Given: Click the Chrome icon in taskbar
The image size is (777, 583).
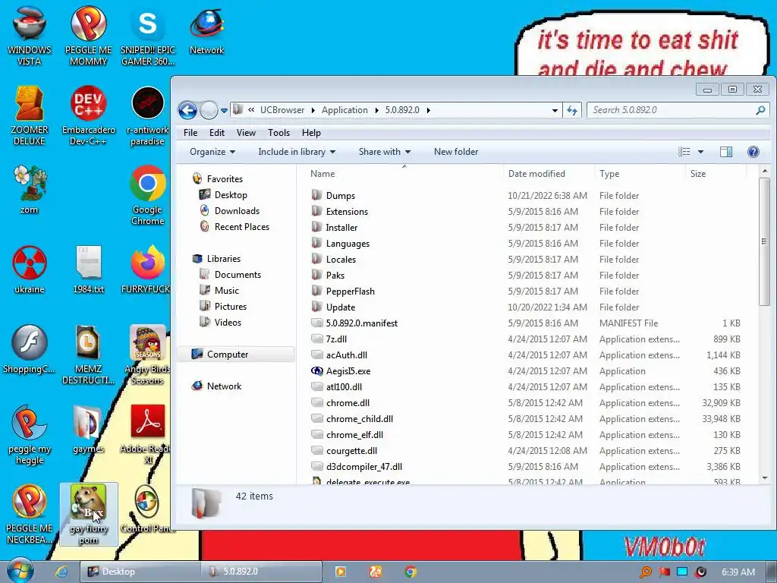Looking at the screenshot, I should tap(411, 572).
